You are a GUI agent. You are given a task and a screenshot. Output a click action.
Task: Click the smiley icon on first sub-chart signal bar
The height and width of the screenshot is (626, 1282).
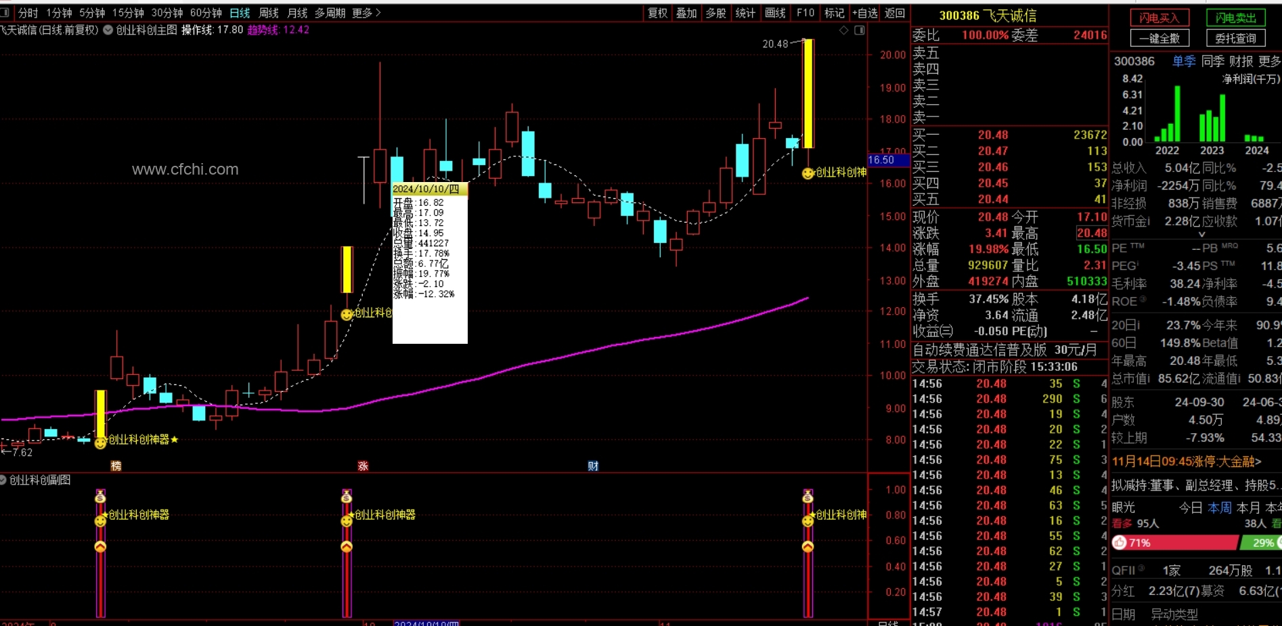[x=100, y=521]
